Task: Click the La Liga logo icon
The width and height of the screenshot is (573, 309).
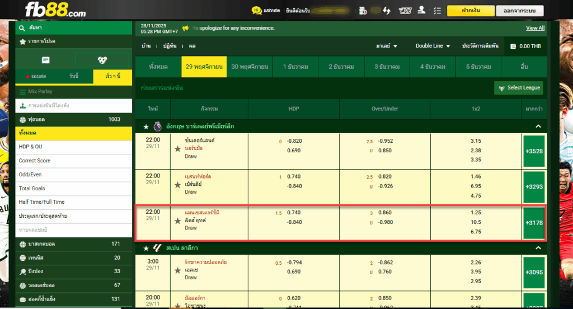Action: click(x=157, y=248)
